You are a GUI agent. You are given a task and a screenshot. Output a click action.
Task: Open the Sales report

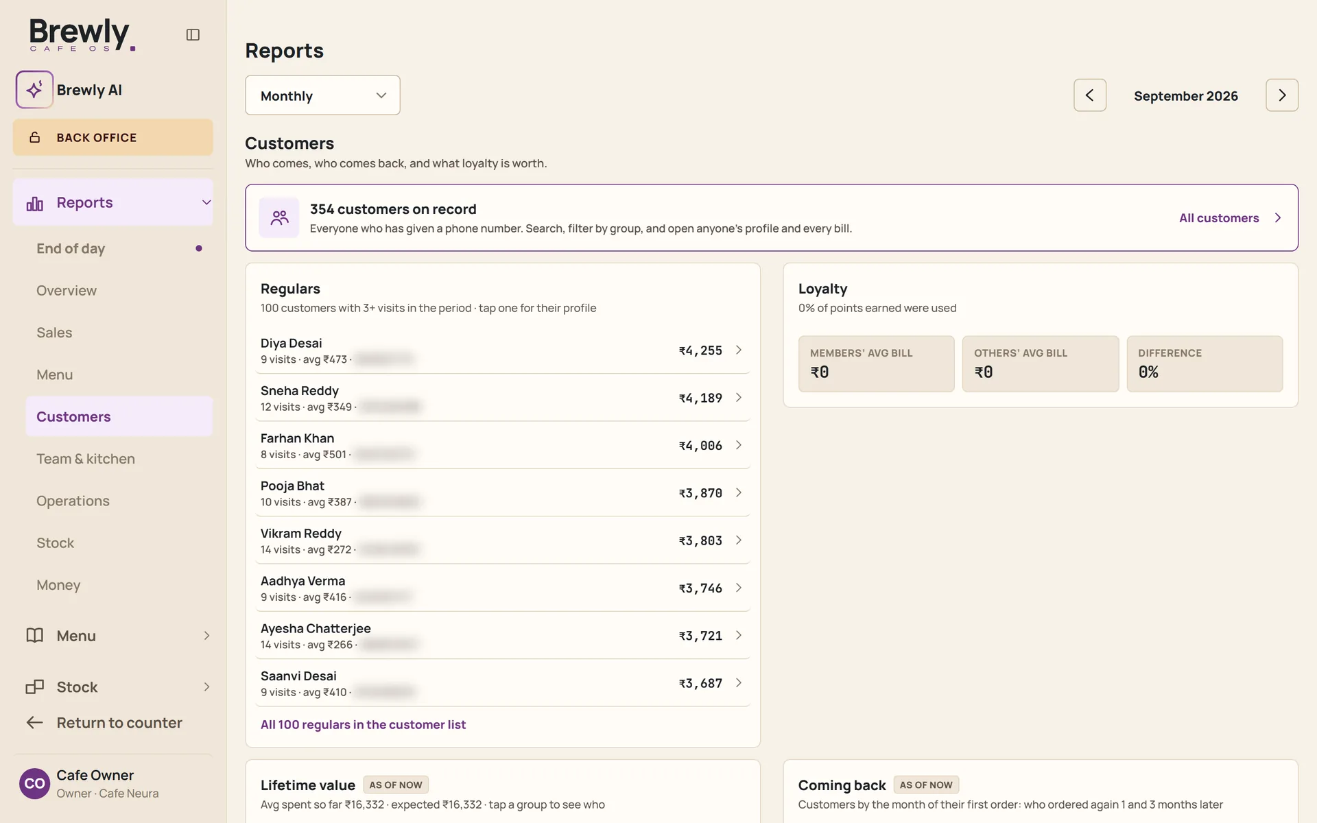[119, 333]
